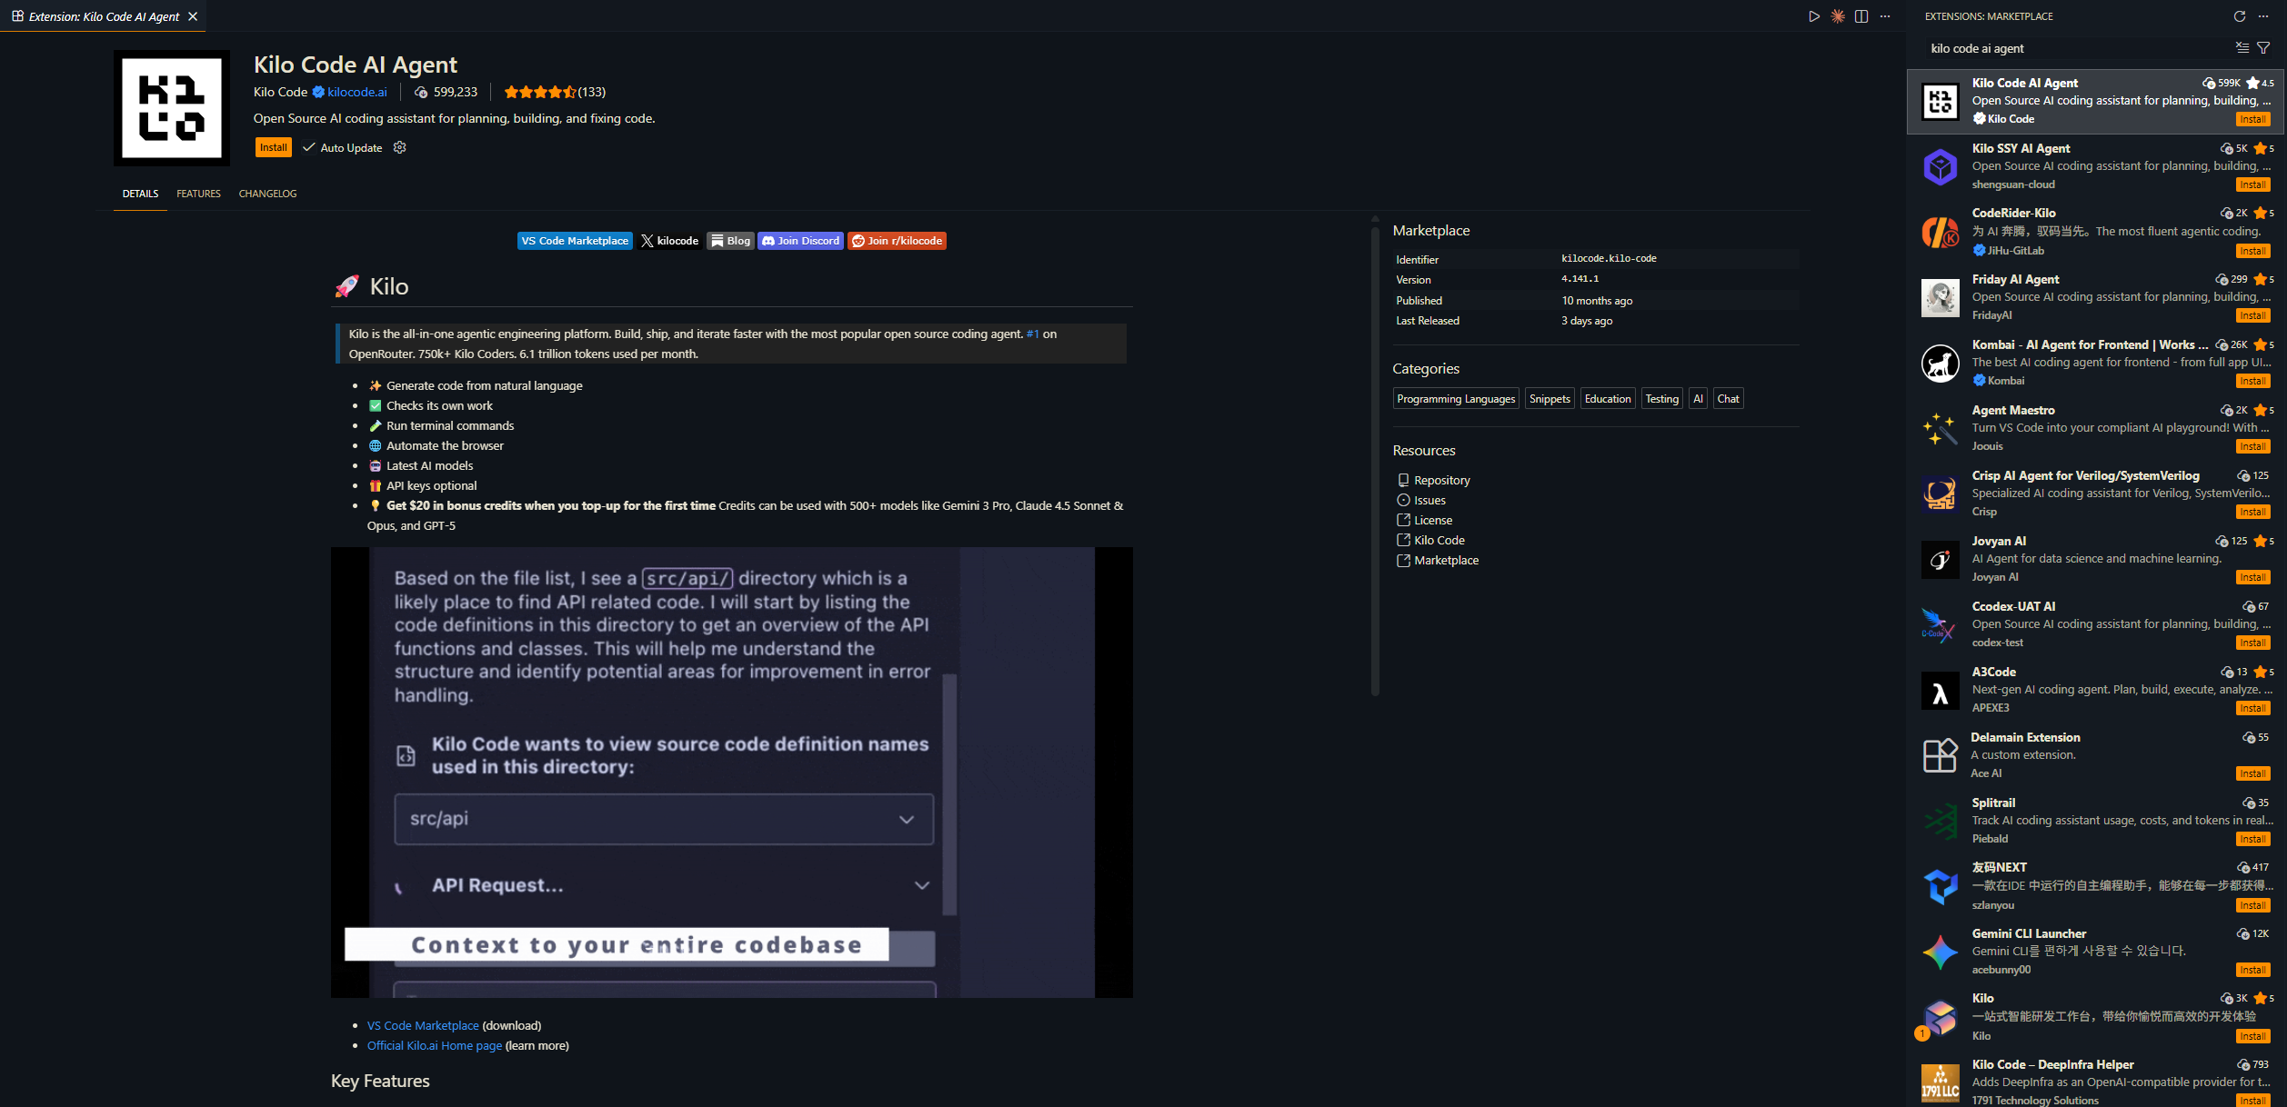
Task: Close the Extension: Kilo Code AI Agent tab
Action: (193, 16)
